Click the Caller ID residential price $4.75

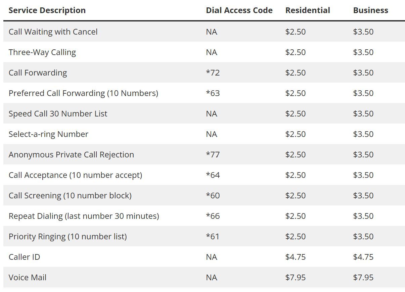296,257
